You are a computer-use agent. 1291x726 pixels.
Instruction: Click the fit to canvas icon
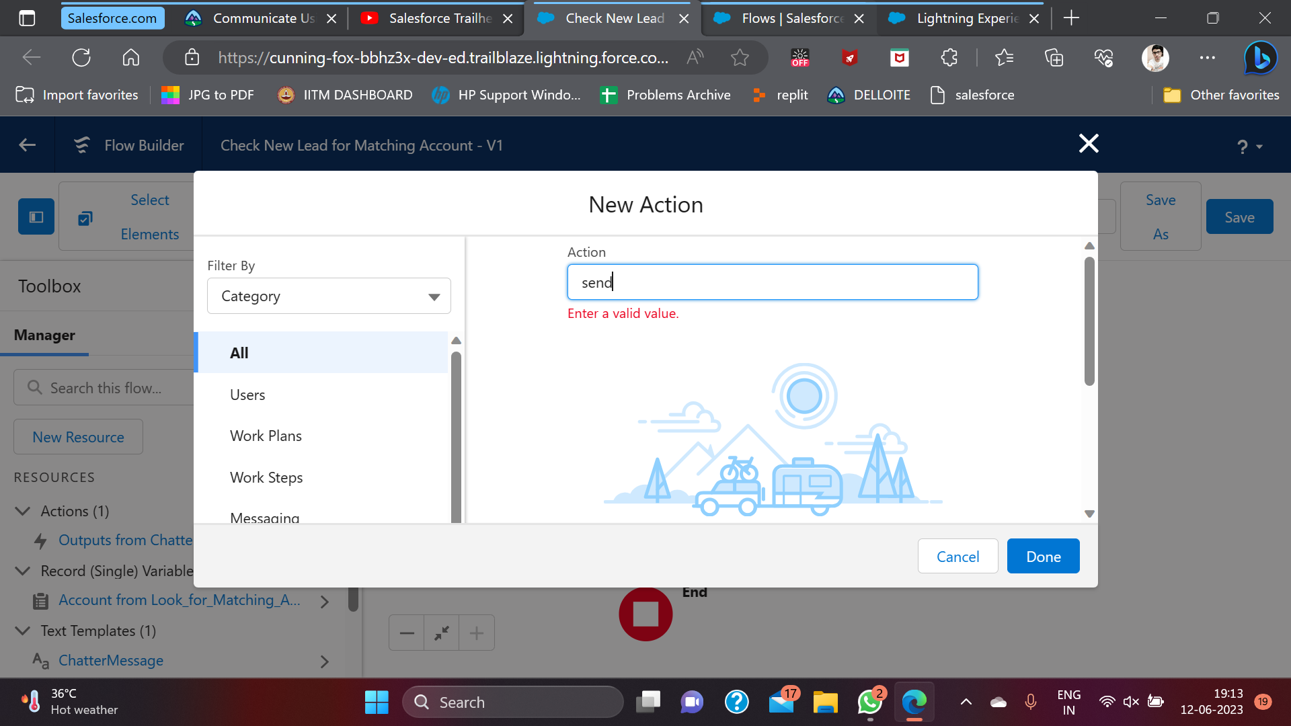[442, 633]
